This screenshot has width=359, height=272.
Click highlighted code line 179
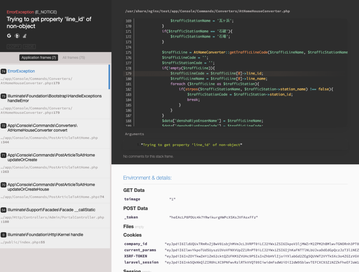click(x=217, y=73)
